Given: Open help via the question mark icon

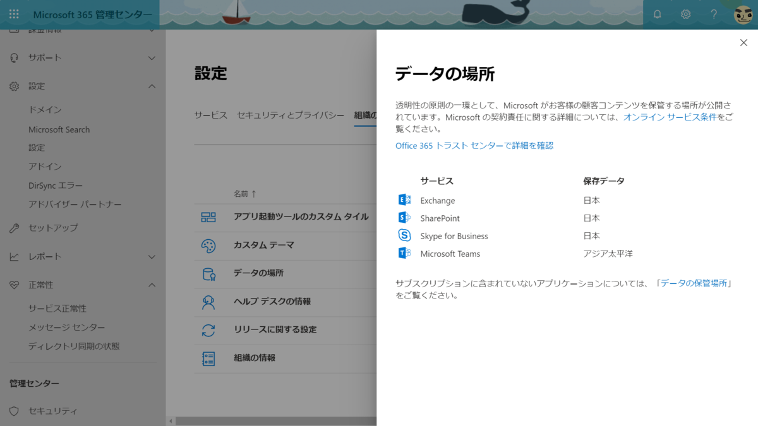Looking at the screenshot, I should tap(713, 14).
